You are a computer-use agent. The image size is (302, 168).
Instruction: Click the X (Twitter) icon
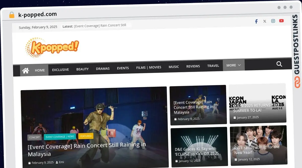(x=265, y=21)
